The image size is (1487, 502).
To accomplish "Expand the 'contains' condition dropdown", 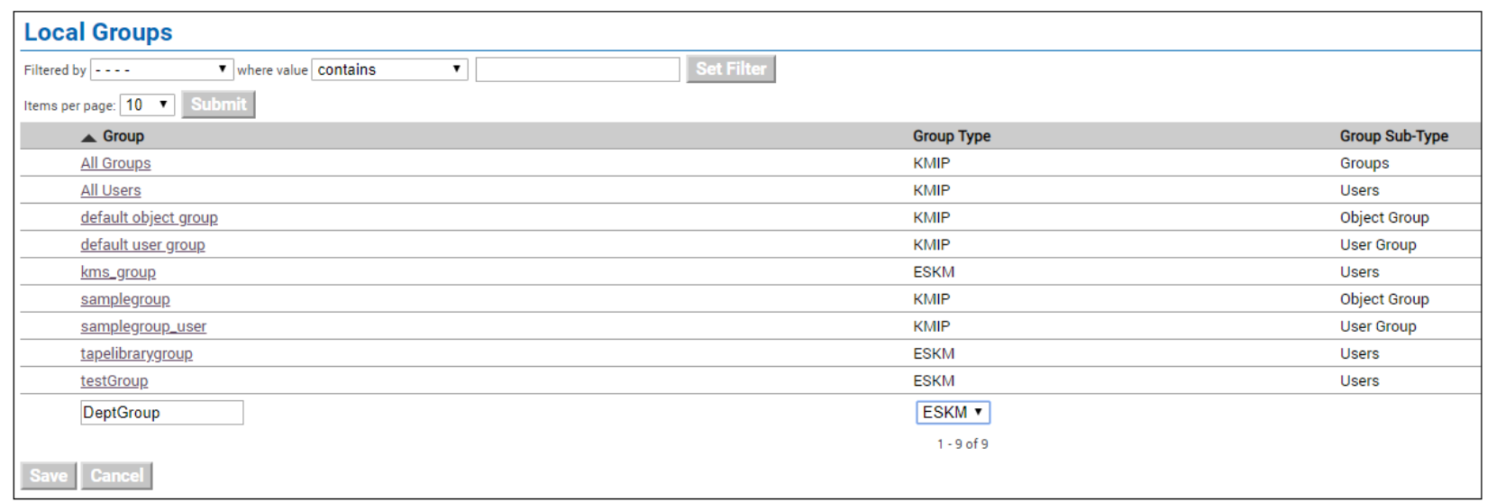I will click(x=389, y=69).
